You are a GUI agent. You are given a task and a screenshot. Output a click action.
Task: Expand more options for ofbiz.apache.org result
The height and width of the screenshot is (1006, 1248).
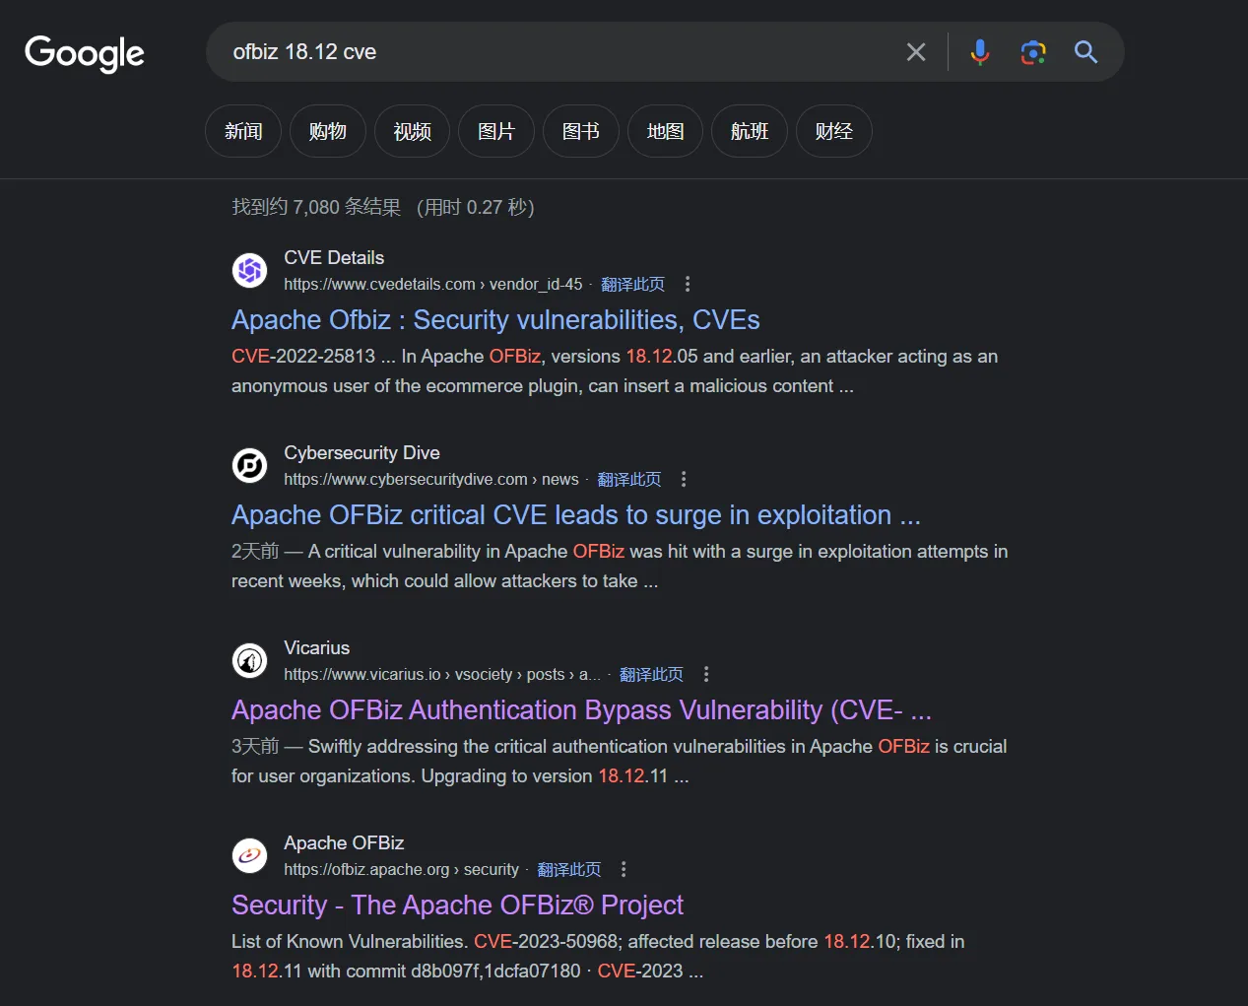[x=624, y=869]
